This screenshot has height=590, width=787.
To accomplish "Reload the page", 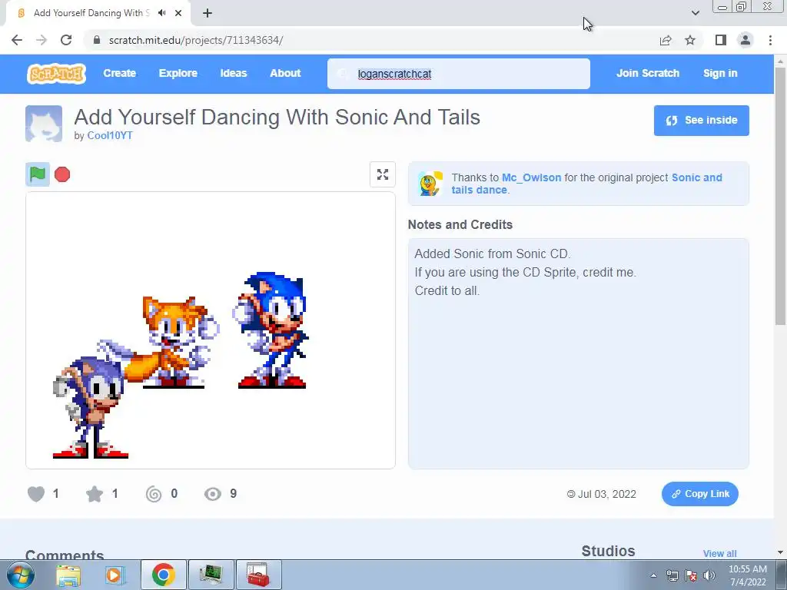I will [66, 40].
